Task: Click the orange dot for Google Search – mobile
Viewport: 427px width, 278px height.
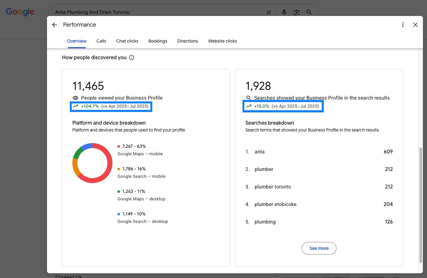Action: pyautogui.click(x=119, y=169)
